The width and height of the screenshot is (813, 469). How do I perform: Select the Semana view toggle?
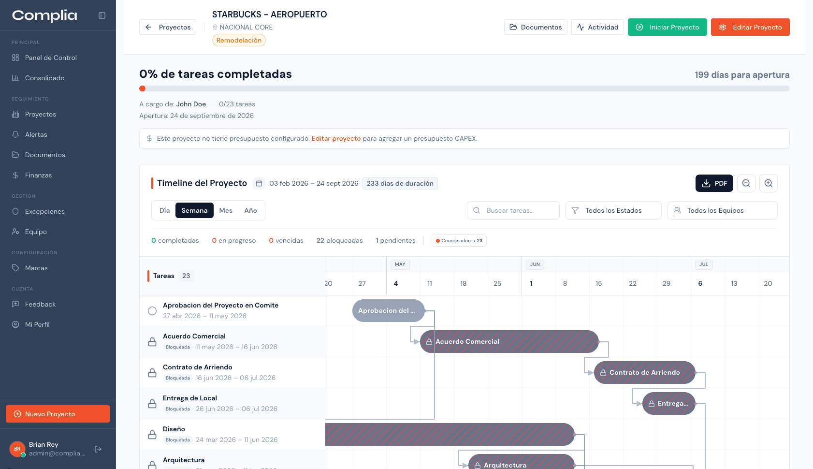tap(194, 210)
